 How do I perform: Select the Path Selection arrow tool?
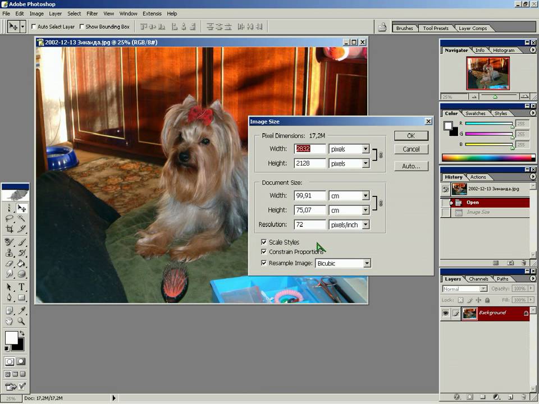(10, 287)
